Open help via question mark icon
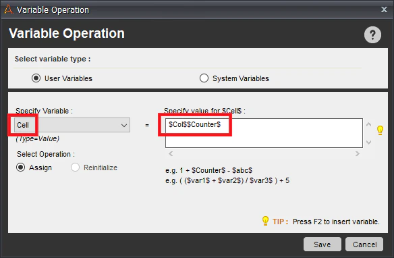The width and height of the screenshot is (394, 258). pyautogui.click(x=372, y=34)
